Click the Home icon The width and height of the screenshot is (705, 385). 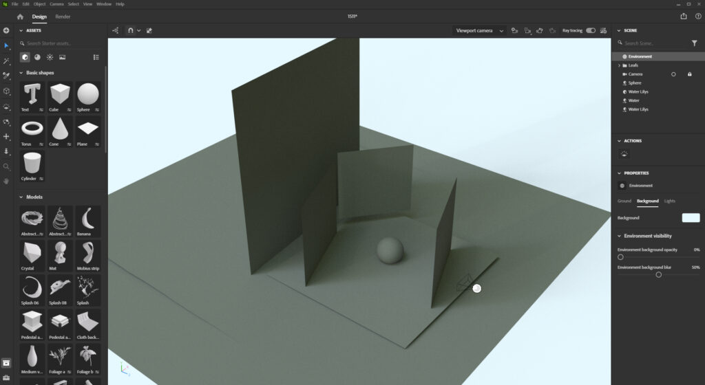[20, 16]
